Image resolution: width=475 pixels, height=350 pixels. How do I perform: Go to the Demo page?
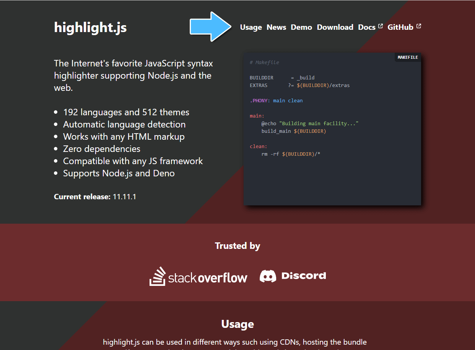[x=301, y=27]
